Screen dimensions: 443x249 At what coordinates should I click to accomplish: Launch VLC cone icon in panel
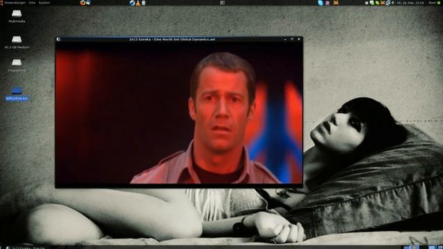click(x=138, y=3)
